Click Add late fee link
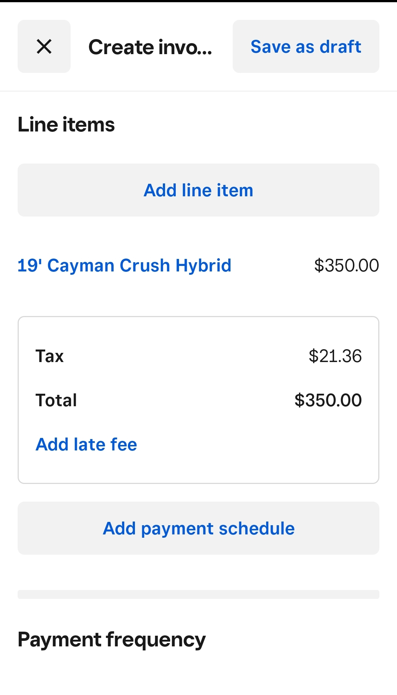The height and width of the screenshot is (695, 397). tap(86, 444)
